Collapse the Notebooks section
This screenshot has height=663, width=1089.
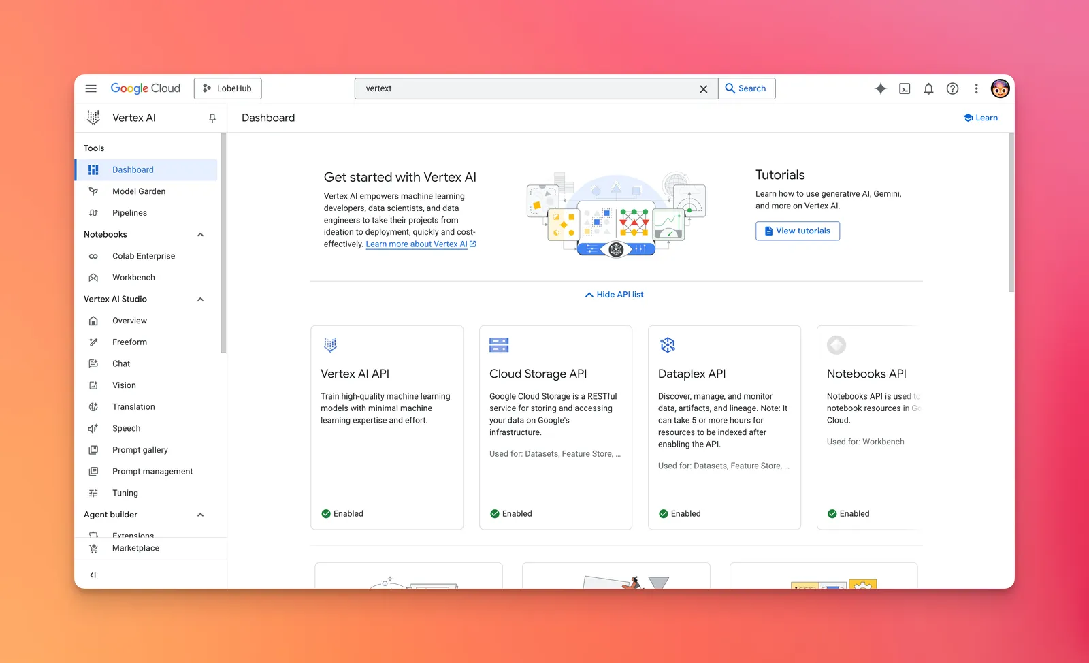pos(200,235)
